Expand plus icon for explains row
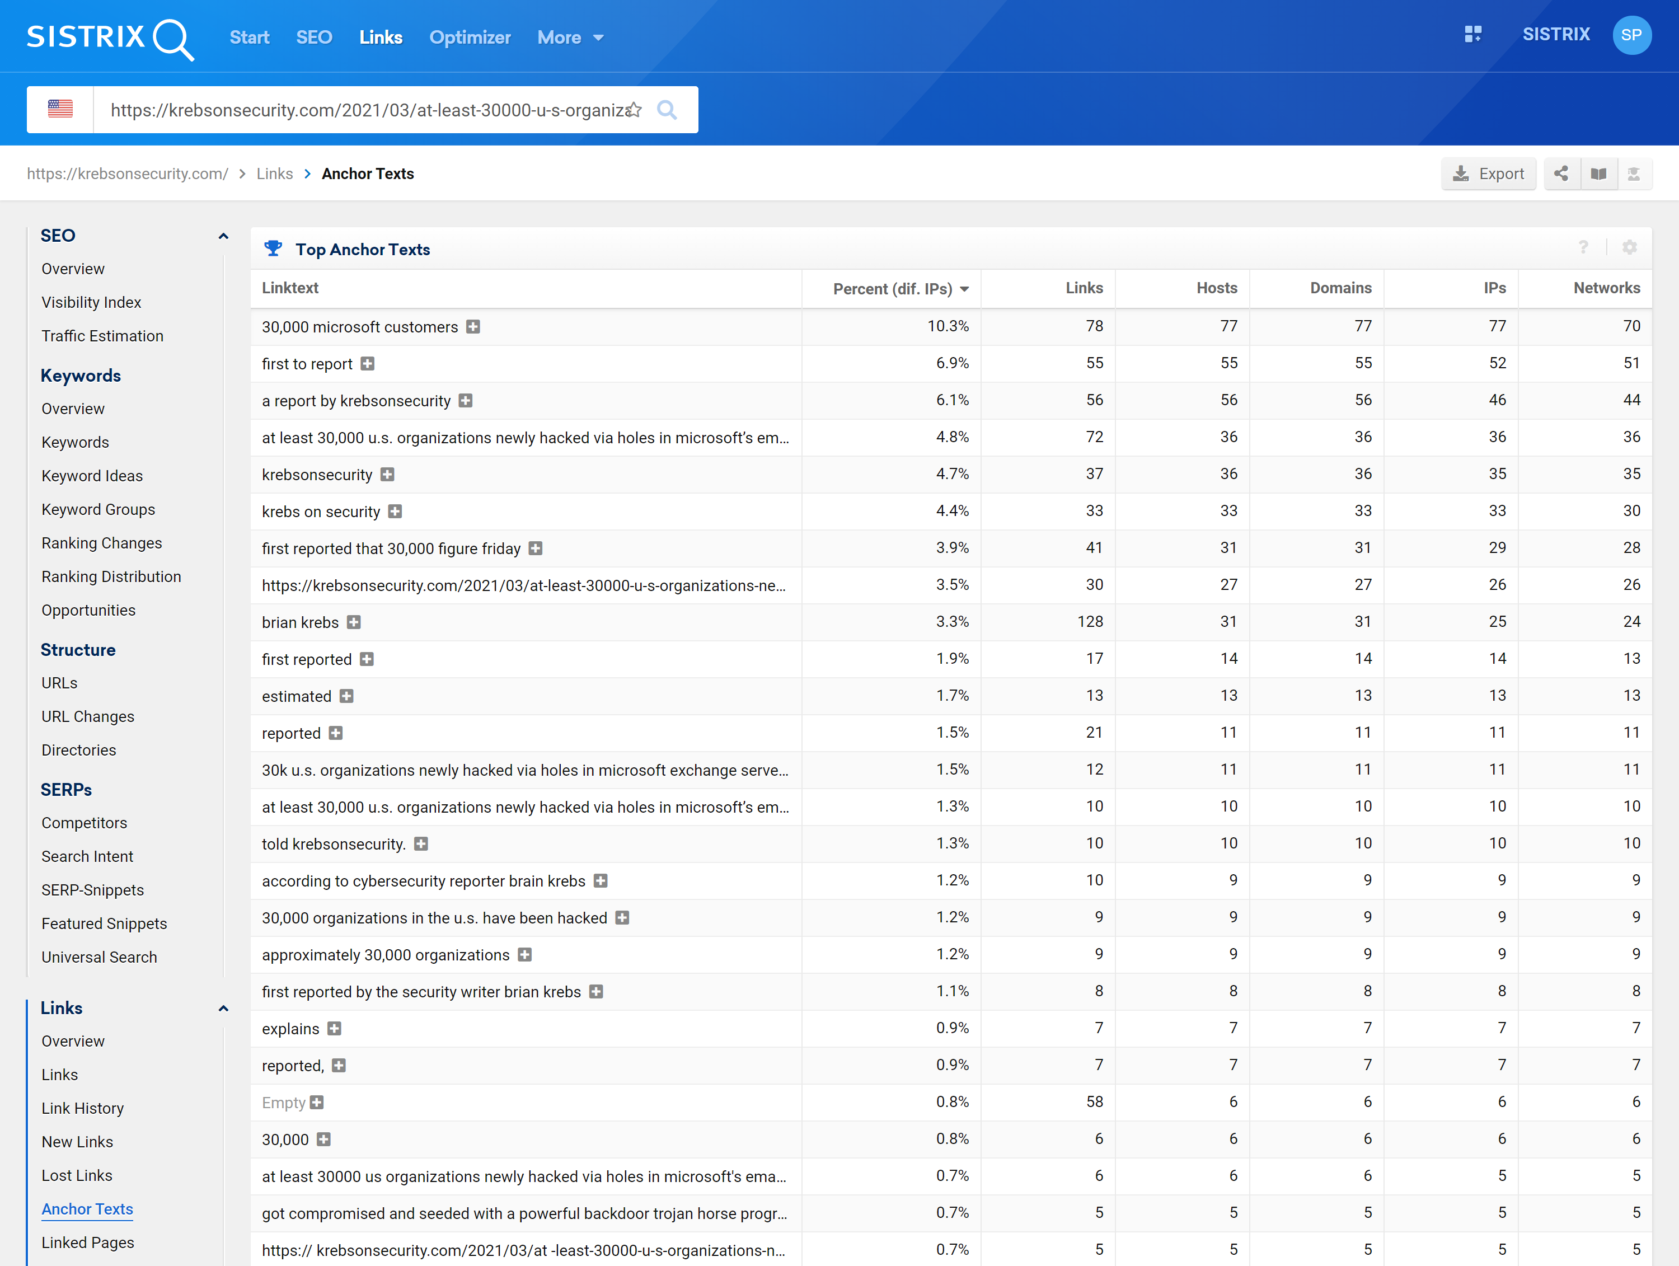This screenshot has width=1679, height=1266. pyautogui.click(x=334, y=1029)
